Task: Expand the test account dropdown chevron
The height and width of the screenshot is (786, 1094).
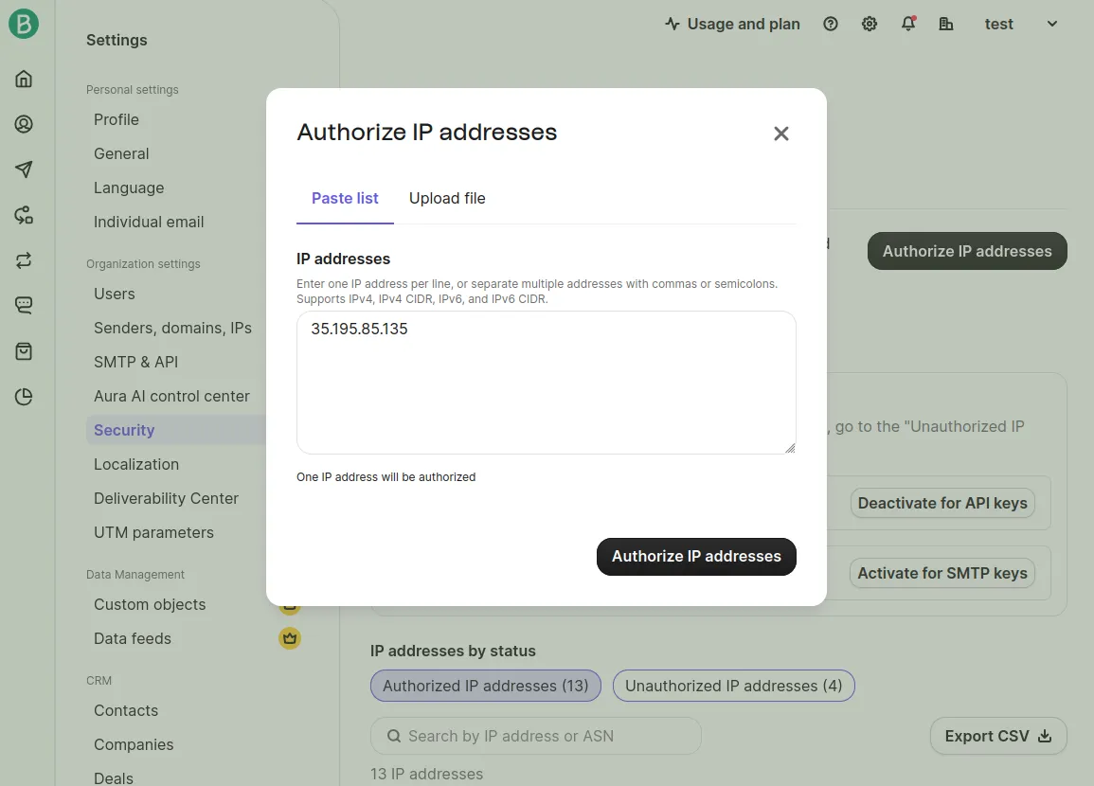Action: (x=1052, y=24)
